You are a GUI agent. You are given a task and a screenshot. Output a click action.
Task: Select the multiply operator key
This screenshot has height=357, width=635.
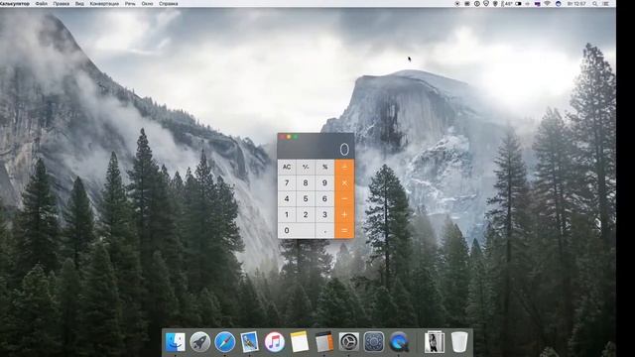344,182
